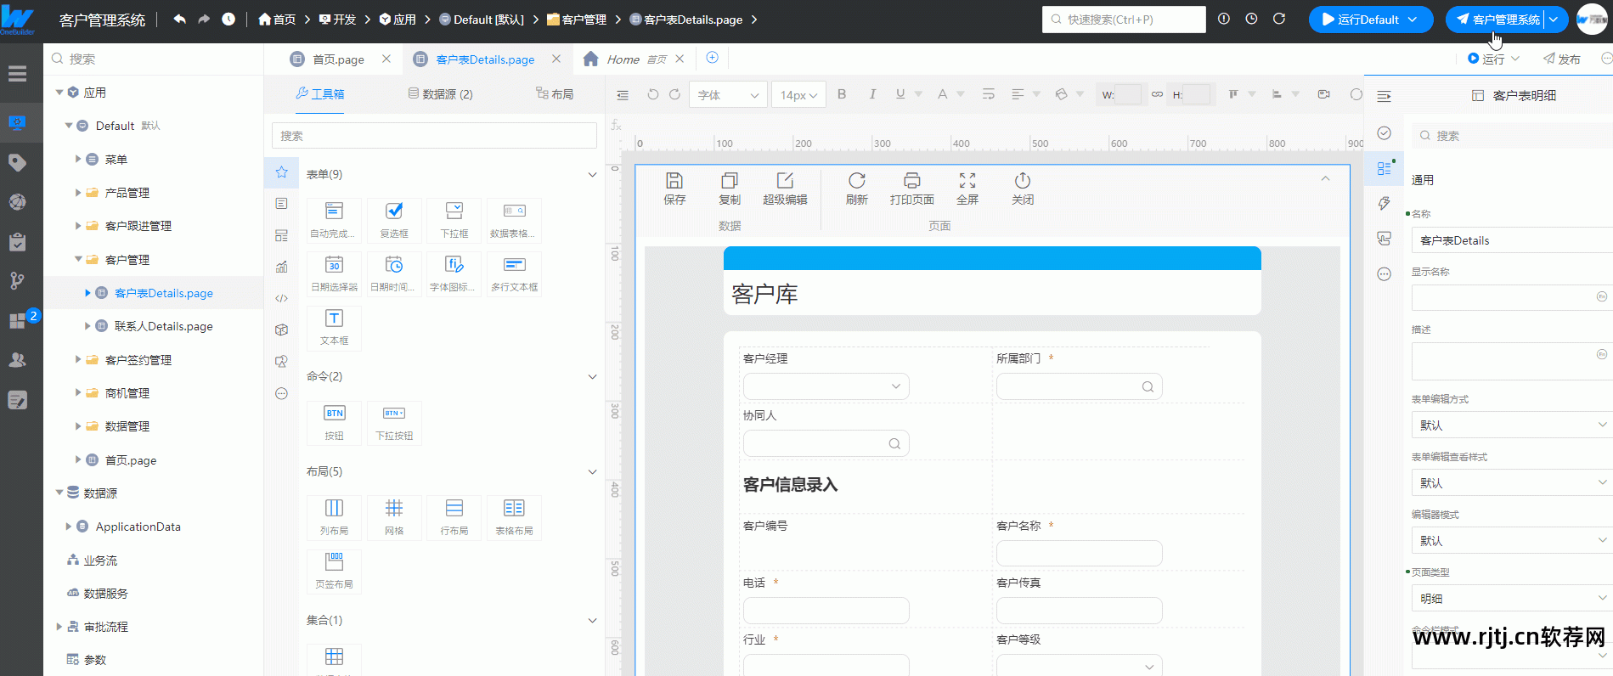Expand the 产品管理 folder in tree

78,193
